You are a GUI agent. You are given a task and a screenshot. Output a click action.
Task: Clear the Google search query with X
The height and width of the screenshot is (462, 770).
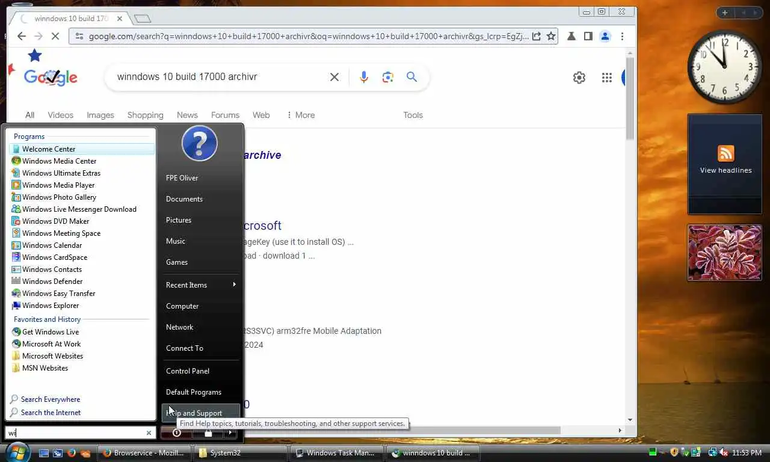[x=334, y=77]
